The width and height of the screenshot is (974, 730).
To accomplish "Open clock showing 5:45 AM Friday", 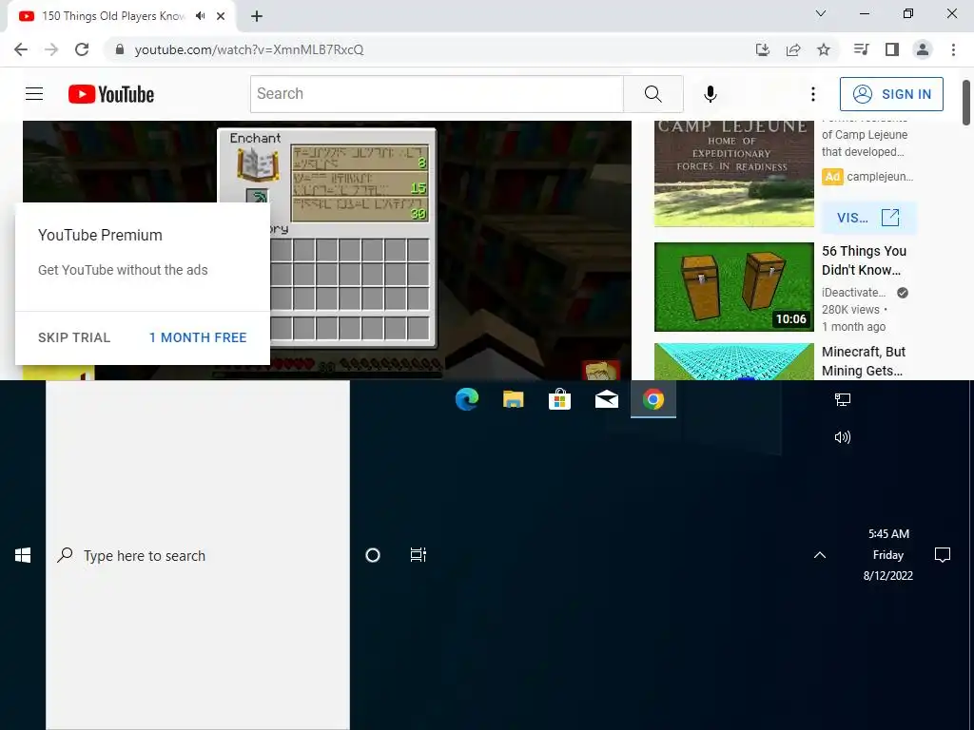I will 888,554.
